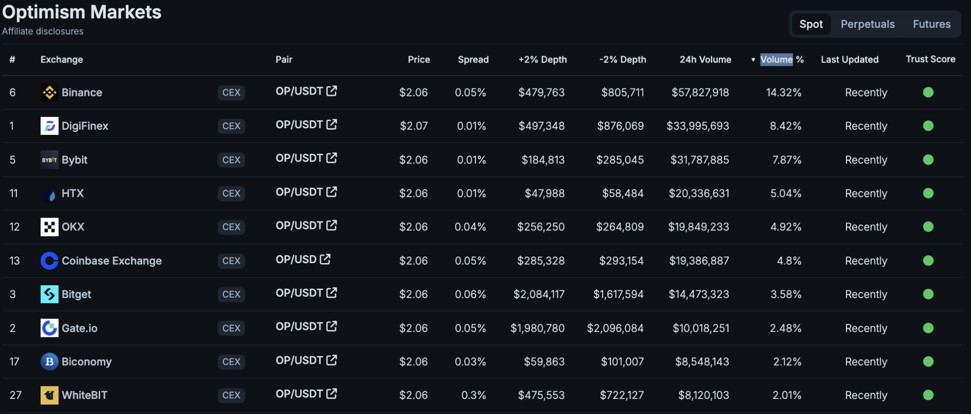The image size is (971, 414).
Task: Click the Bitget logo icon
Action: [49, 294]
